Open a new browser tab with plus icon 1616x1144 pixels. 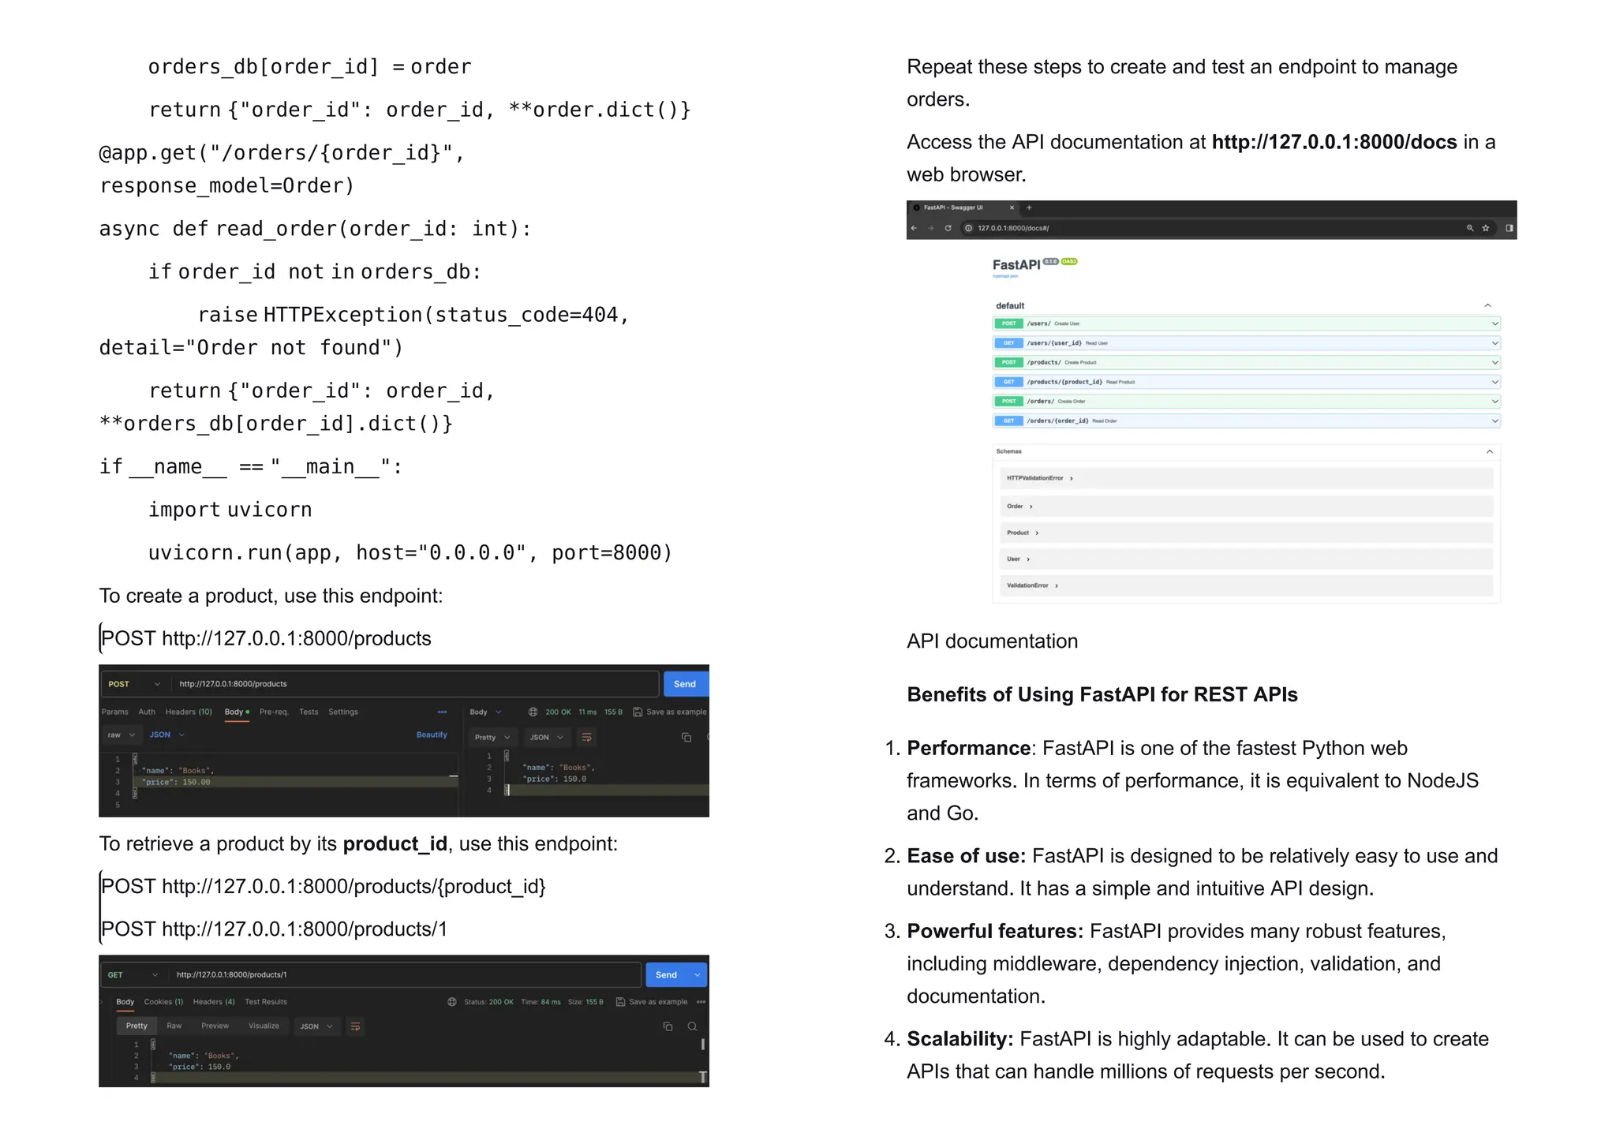(x=1029, y=207)
